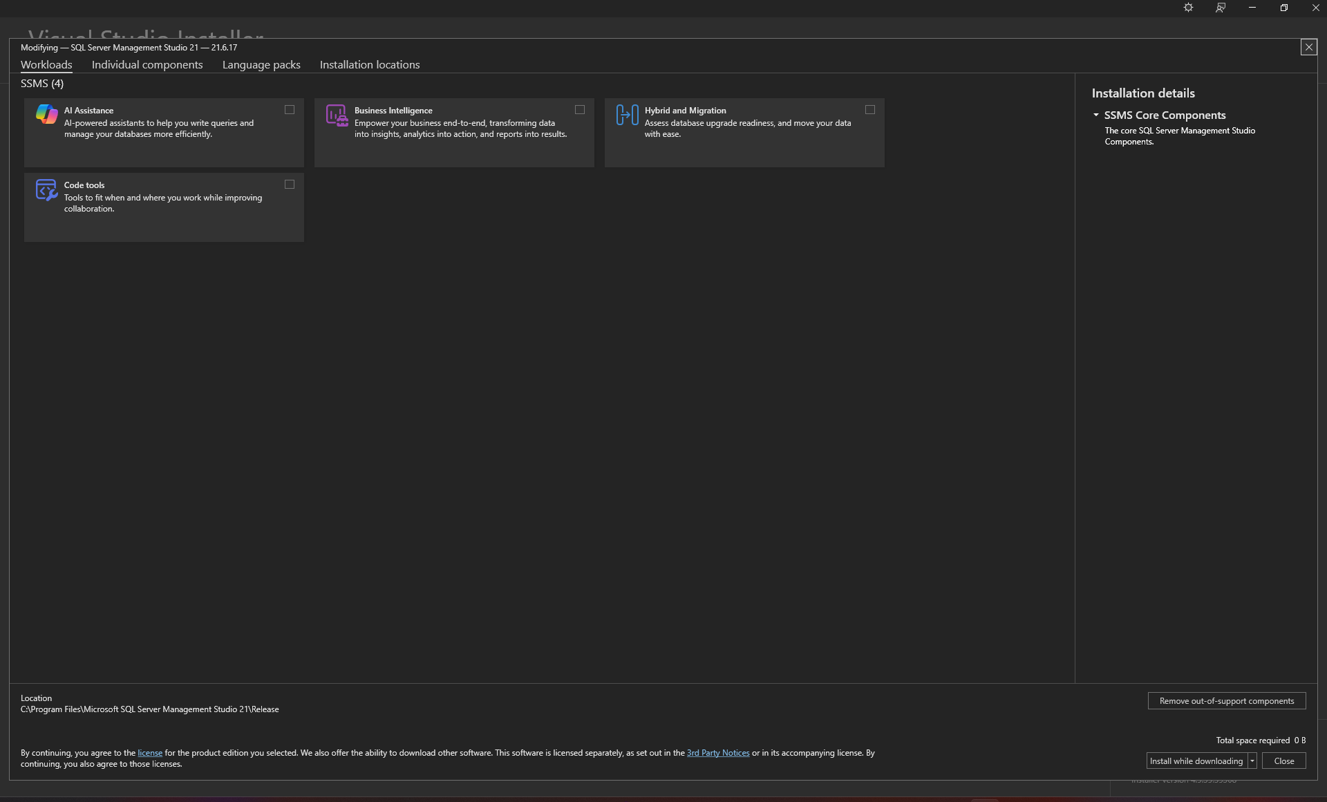1327x802 pixels.
Task: Click the AI Assistance Copilot icon
Action: click(x=47, y=115)
